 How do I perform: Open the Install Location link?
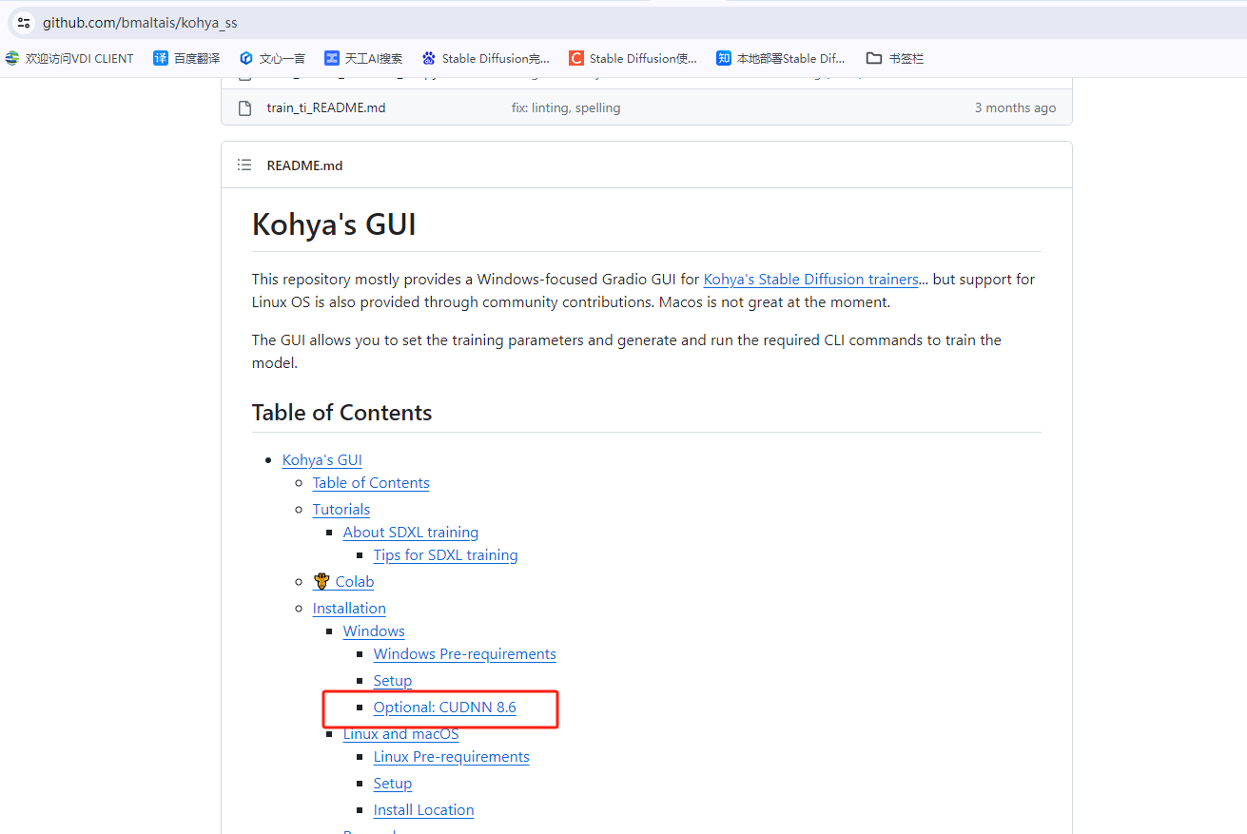tap(423, 810)
